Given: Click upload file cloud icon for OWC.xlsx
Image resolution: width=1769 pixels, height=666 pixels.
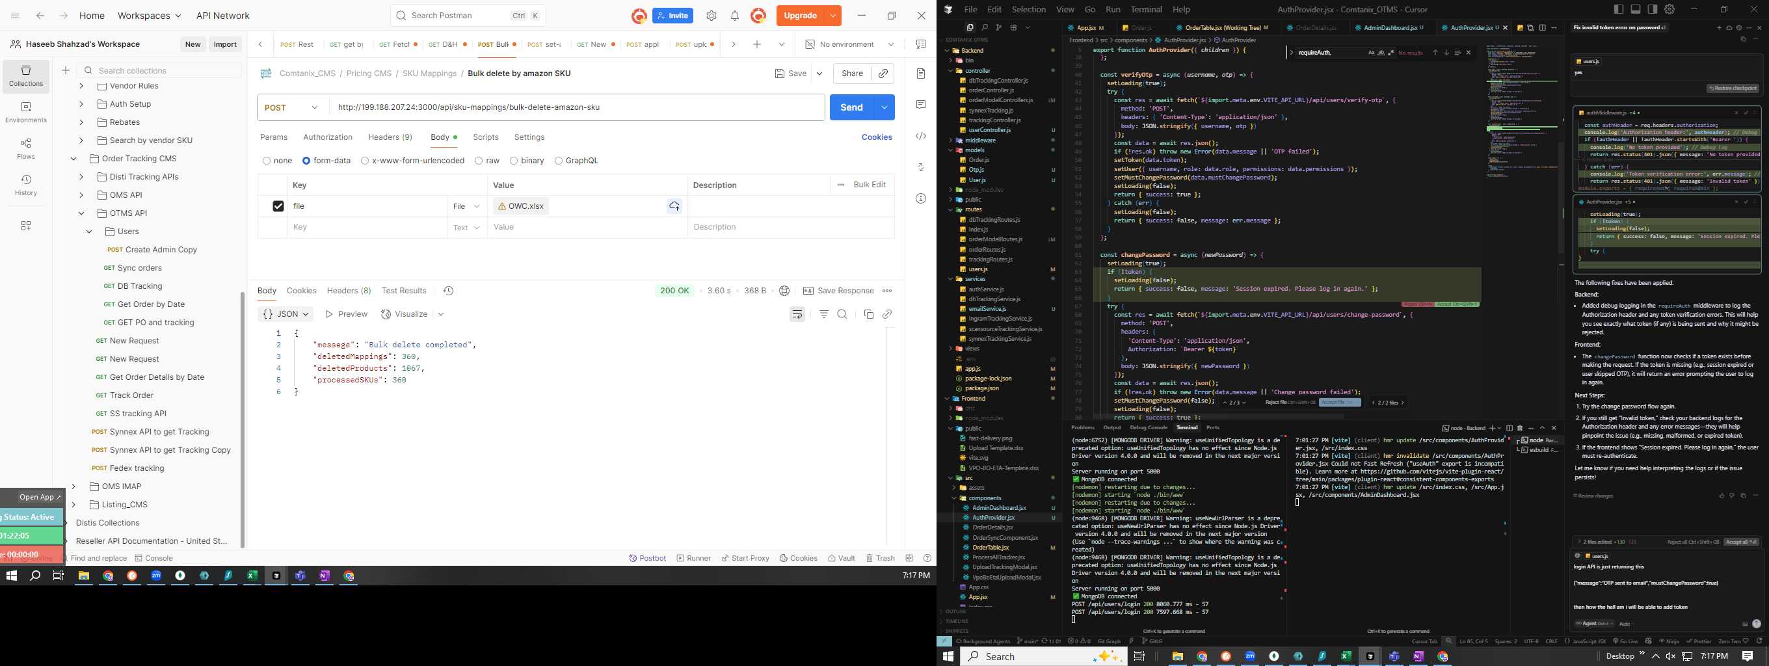Looking at the screenshot, I should (674, 206).
